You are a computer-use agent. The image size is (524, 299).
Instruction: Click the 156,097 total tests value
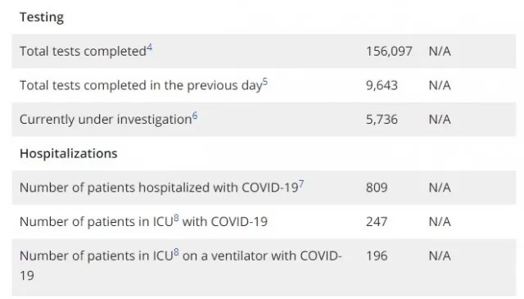[x=389, y=52]
